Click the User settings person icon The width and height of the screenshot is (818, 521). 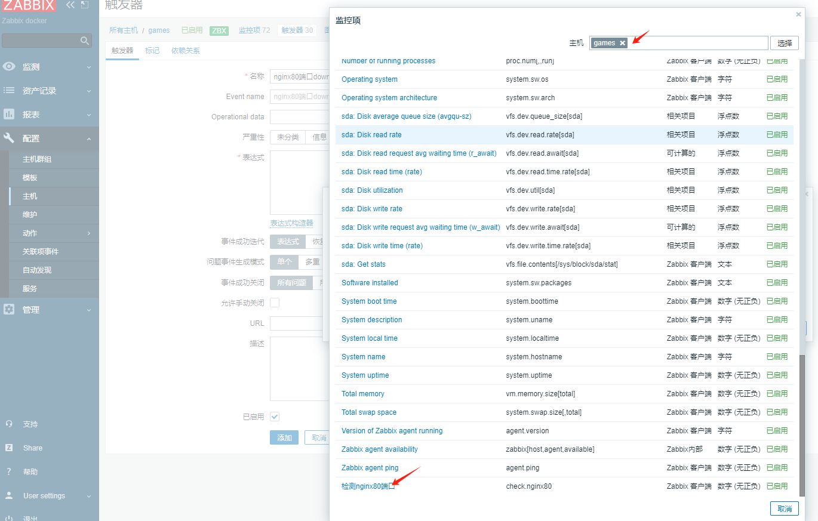9,495
